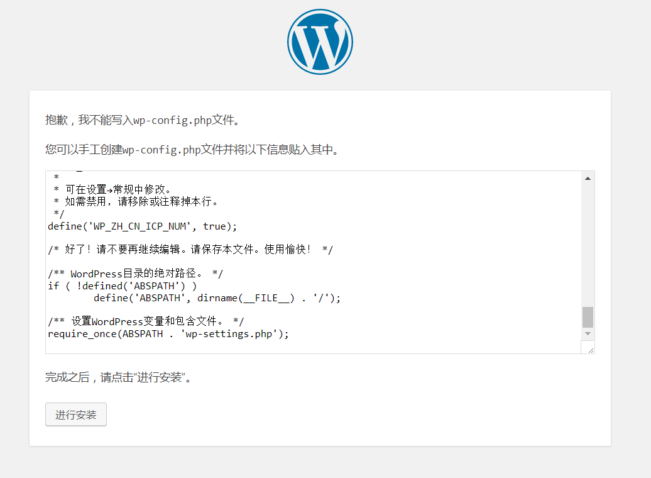Click the textarea scrollbar up arrow
Screen dimensions: 651x478
tap(588, 179)
